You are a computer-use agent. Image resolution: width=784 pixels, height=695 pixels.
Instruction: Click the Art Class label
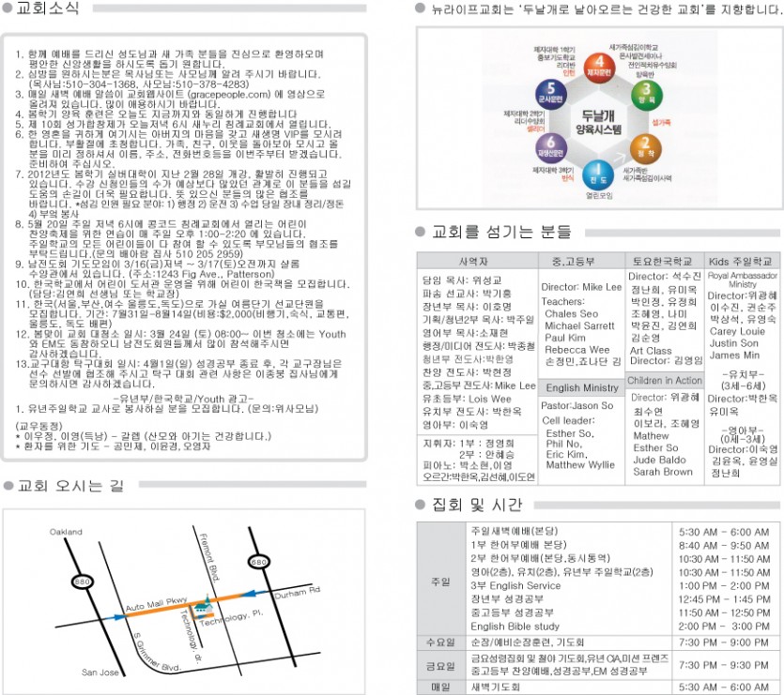pyautogui.click(x=651, y=351)
